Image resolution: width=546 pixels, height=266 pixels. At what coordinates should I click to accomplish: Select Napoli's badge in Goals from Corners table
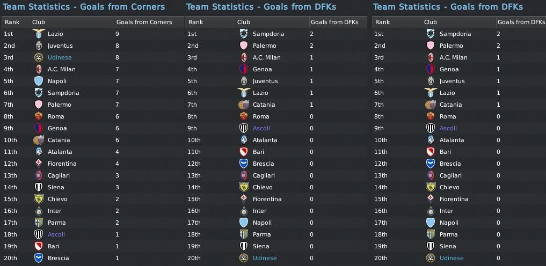tap(38, 81)
